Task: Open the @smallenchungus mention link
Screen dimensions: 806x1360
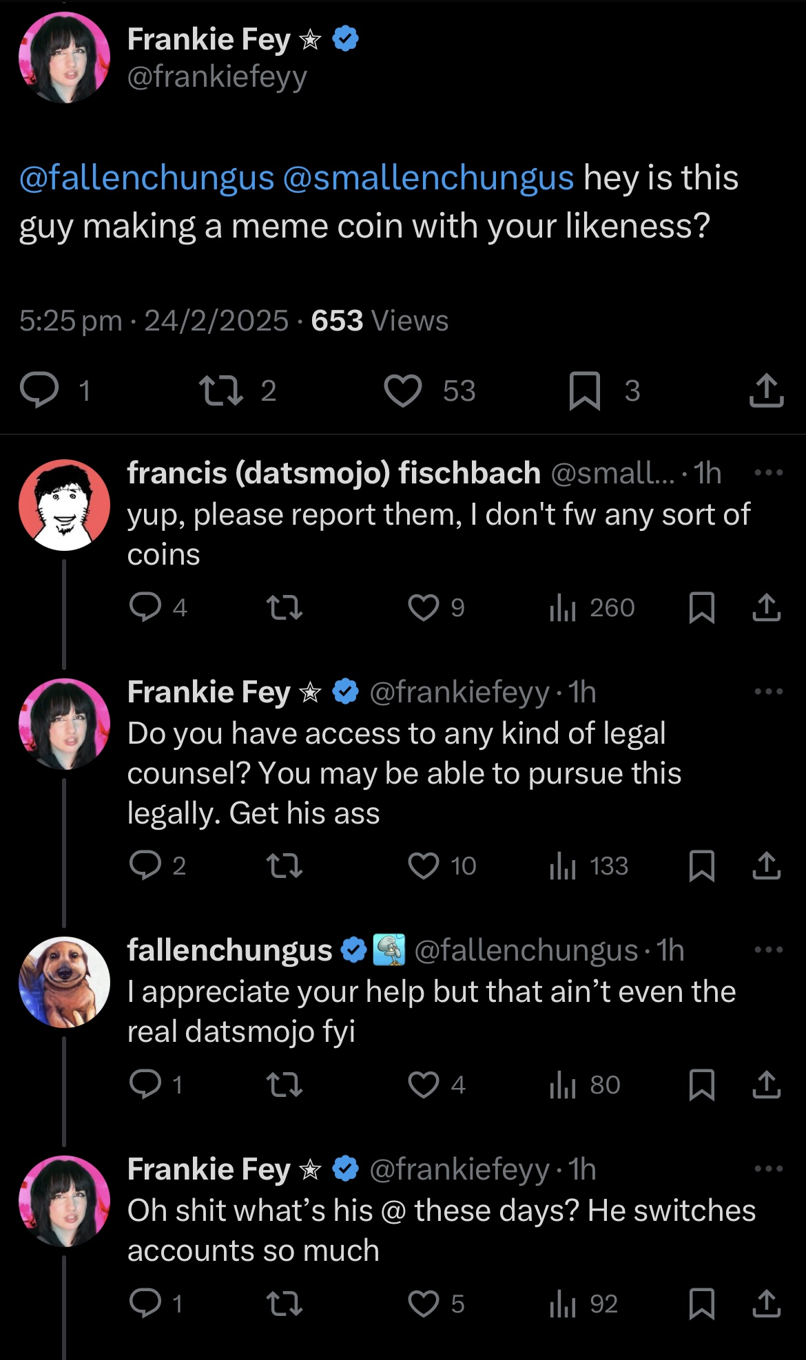Action: coord(428,178)
